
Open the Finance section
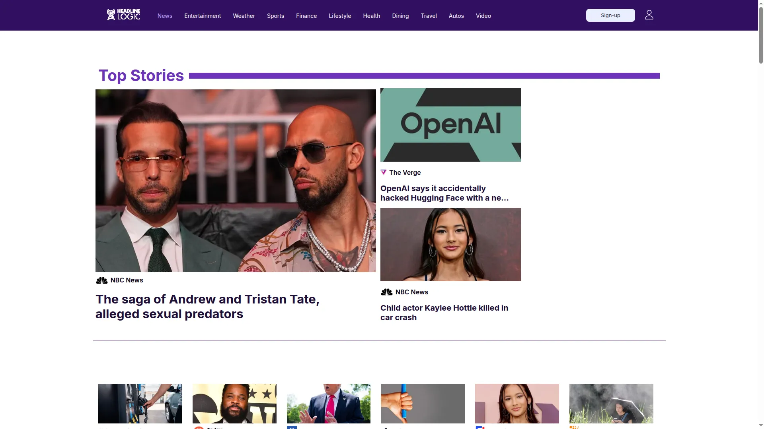(306, 16)
